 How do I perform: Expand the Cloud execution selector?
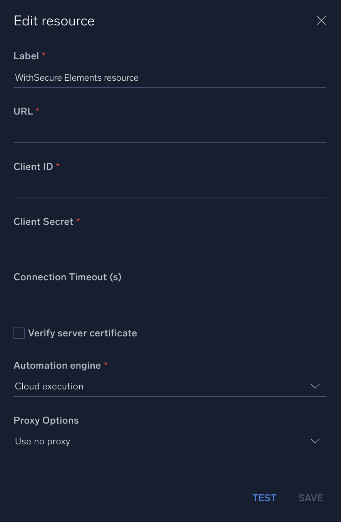[169, 386]
